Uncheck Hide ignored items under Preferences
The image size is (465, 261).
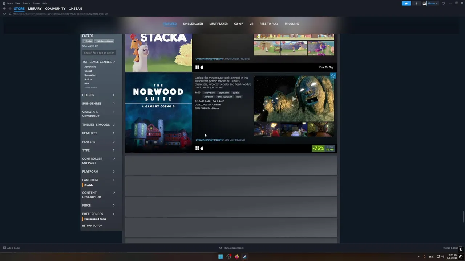pos(95,219)
